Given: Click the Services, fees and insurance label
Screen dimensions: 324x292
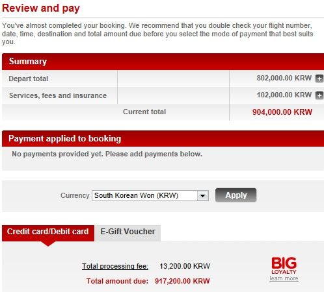Looking at the screenshot, I should click(x=58, y=95).
